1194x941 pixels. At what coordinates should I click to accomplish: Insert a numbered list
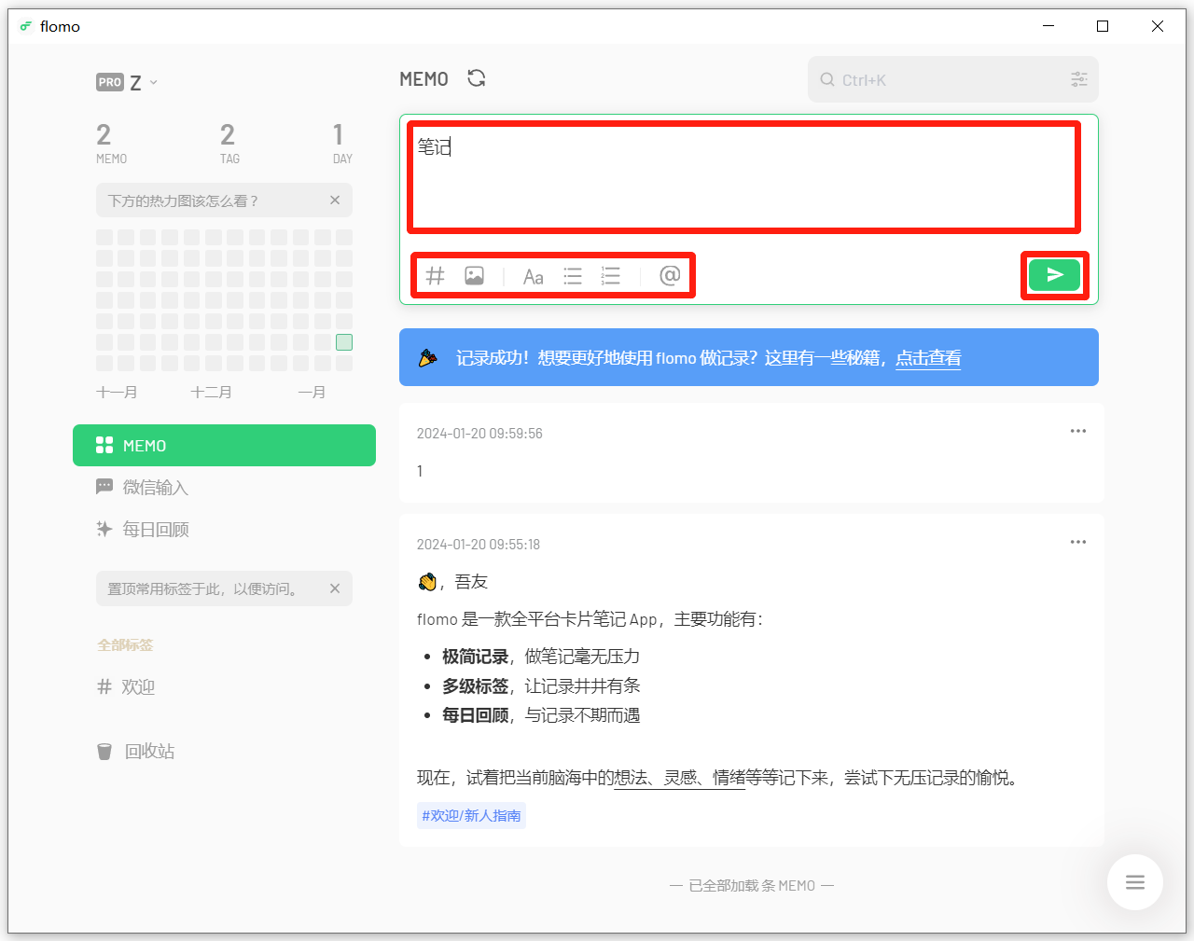pos(611,276)
